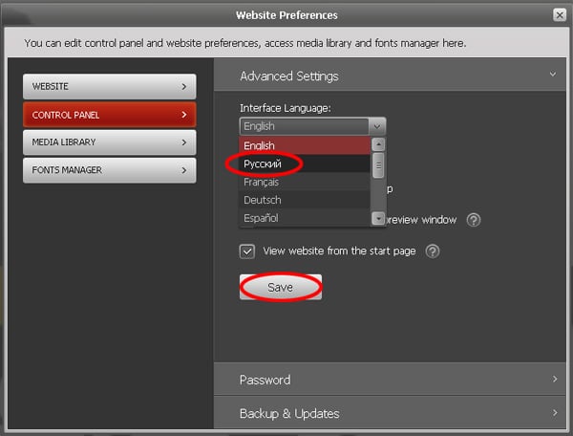
Task: Click the language list scrollbar thumb
Action: [378, 166]
